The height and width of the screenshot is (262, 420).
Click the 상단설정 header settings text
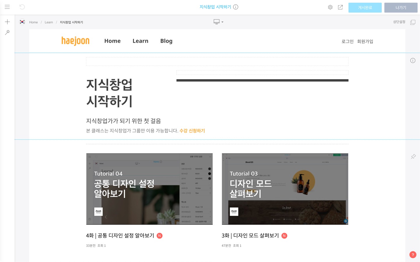pos(399,22)
